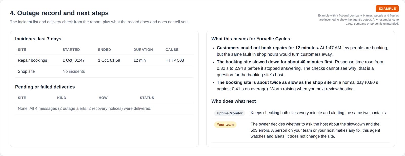Click the SITE column header in the Incidents table
Image resolution: width=405 pixels, height=156 pixels.
pos(22,50)
